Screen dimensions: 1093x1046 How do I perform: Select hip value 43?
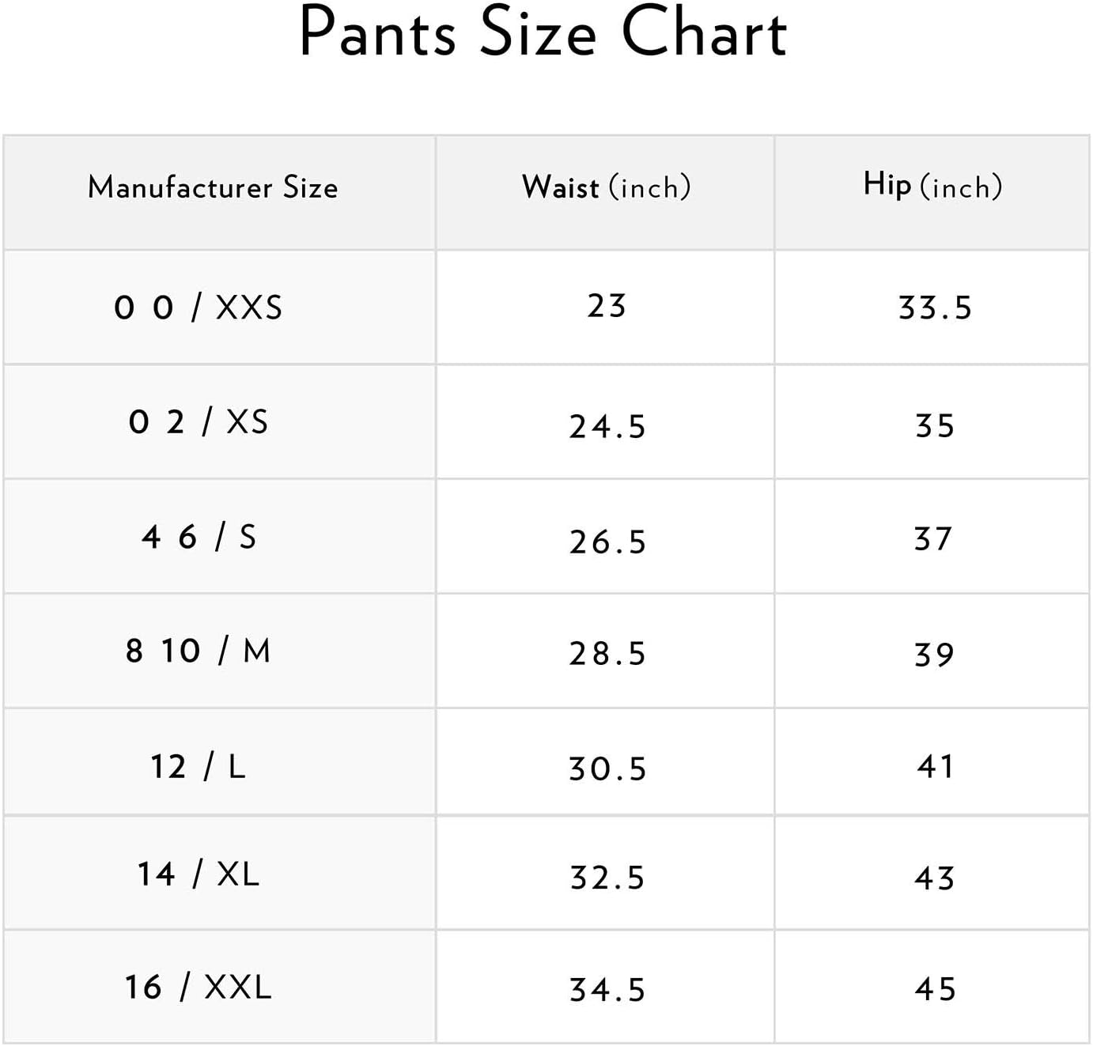(934, 878)
